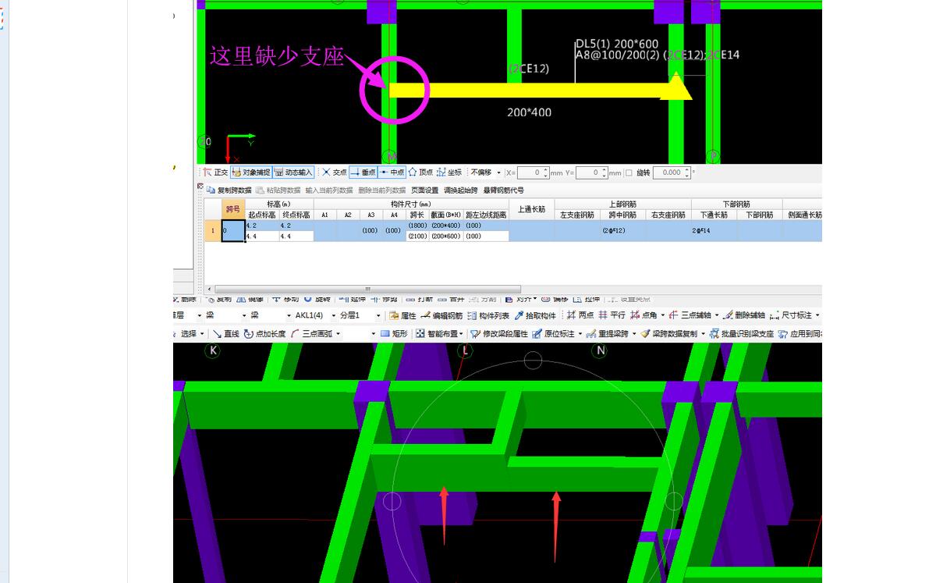The height and width of the screenshot is (583, 929).
Task: Increase the X value with stepper
Action: pyautogui.click(x=546, y=169)
